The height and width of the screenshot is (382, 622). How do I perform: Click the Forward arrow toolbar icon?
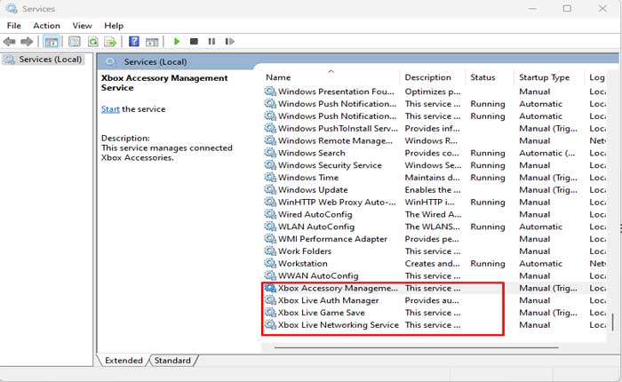tap(25, 42)
